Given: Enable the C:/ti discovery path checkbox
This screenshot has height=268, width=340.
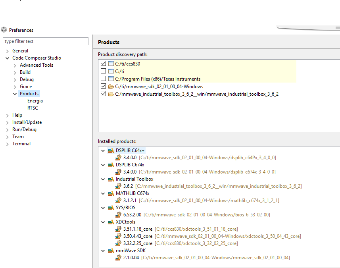Looking at the screenshot, I should click(104, 71).
